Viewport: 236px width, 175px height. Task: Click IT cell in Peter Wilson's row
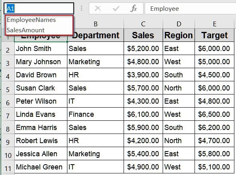pos(96,101)
